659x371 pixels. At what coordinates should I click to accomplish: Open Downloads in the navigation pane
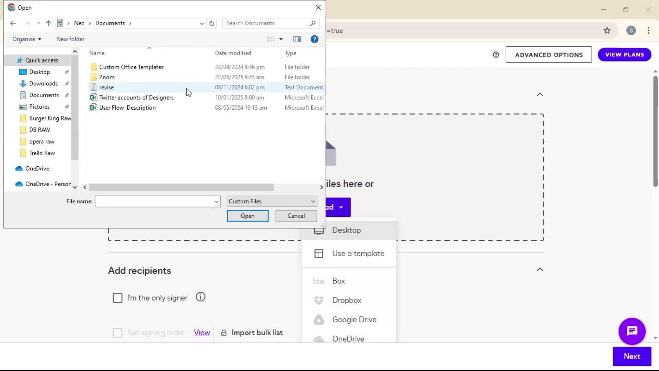pos(43,83)
